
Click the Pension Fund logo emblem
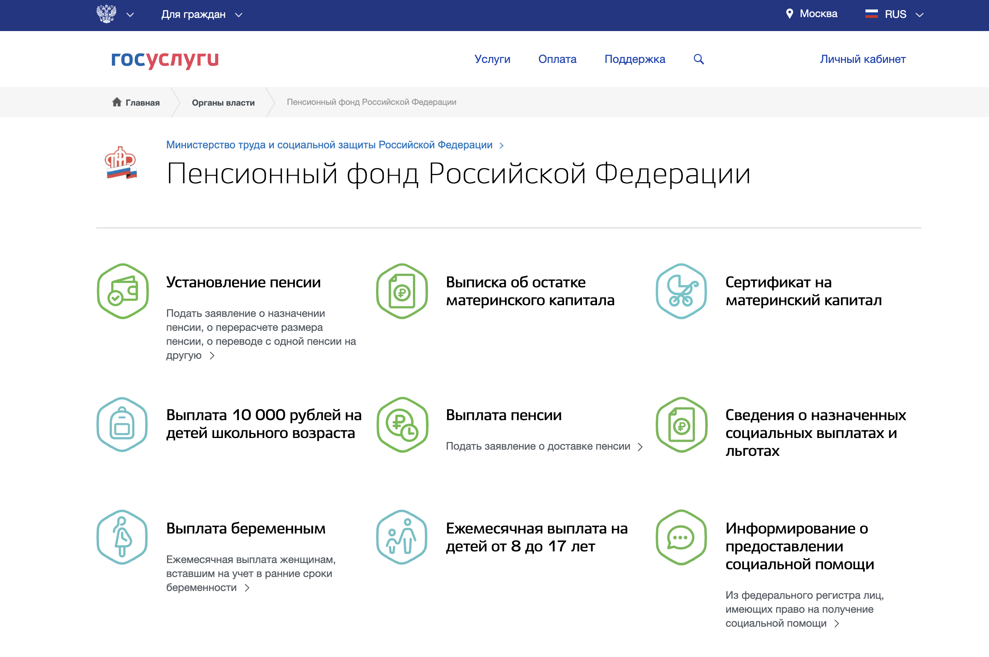coord(121,163)
